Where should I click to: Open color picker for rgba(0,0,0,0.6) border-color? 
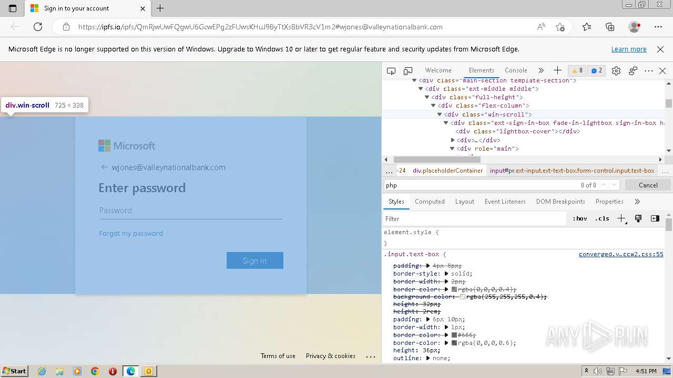454,343
